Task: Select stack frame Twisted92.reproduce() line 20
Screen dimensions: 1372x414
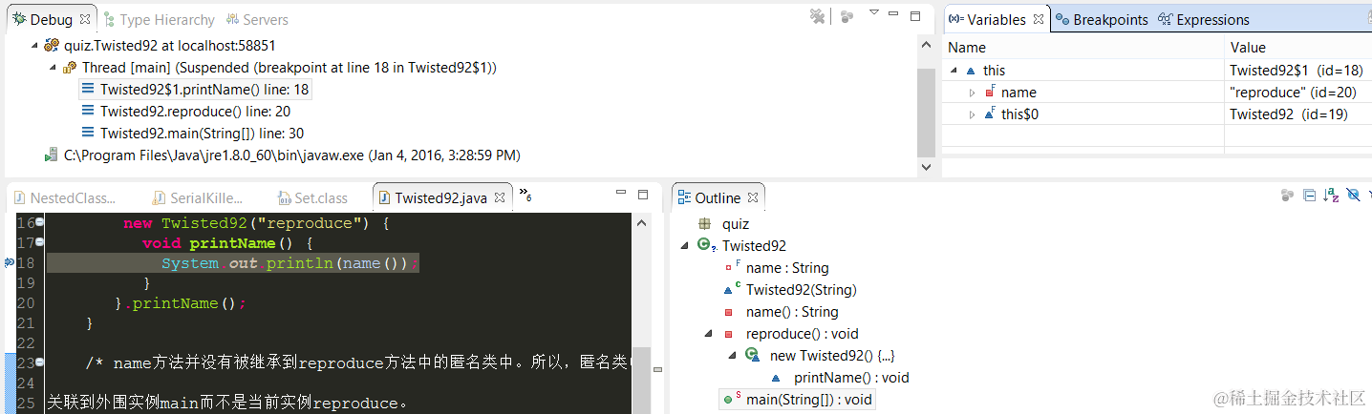Action: click(x=185, y=111)
